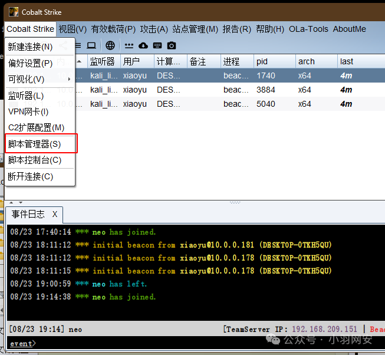
Task: Sort by the 进程 column header
Action: tap(237, 61)
